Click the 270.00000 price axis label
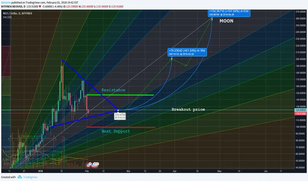Screen dimensions: 308x181 pyautogui.click(x=300, y=12)
